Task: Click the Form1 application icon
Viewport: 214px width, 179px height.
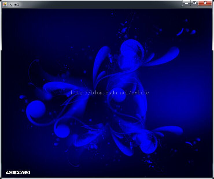Action: pyautogui.click(x=5, y=4)
